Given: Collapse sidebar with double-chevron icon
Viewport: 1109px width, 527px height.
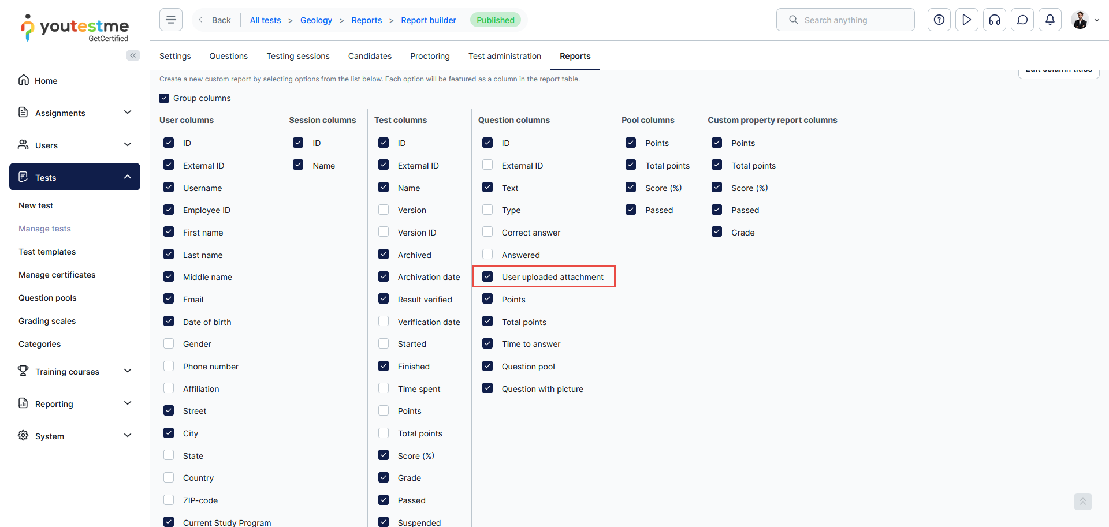Looking at the screenshot, I should [133, 55].
